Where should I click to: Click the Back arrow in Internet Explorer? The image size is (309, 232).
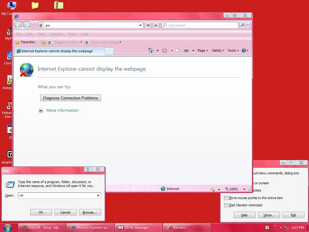click(x=18, y=25)
